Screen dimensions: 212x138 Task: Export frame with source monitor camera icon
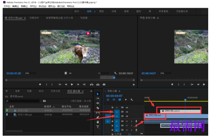pos(104,84)
